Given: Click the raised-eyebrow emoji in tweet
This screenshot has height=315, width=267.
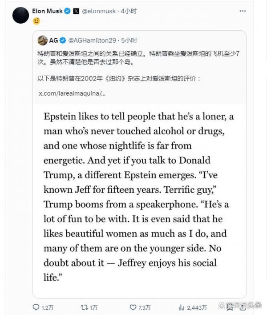Looking at the screenshot, I should pos(36,21).
